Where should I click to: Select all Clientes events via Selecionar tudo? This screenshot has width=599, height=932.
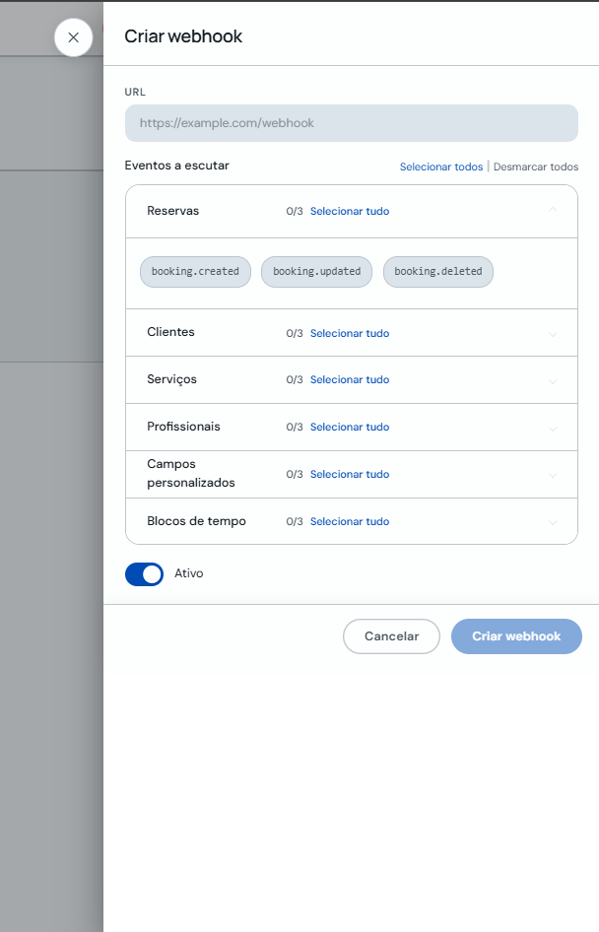tap(350, 333)
